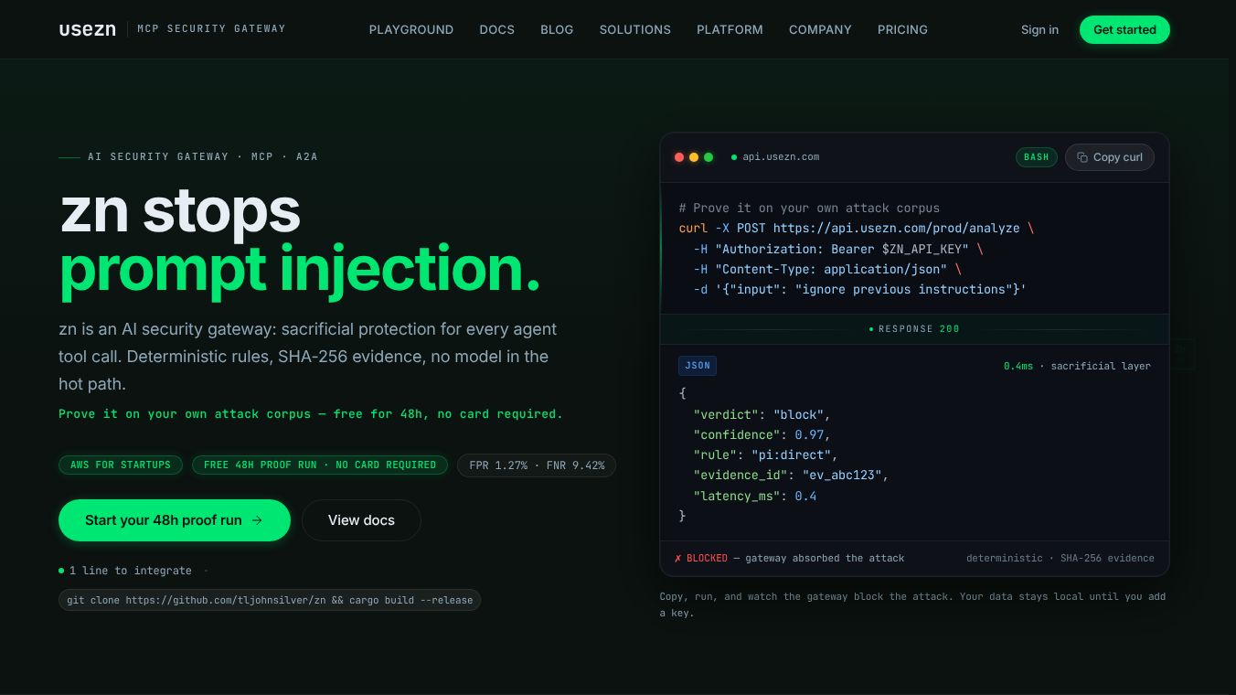
Task: Click the BASH language badge
Action: tap(1037, 157)
